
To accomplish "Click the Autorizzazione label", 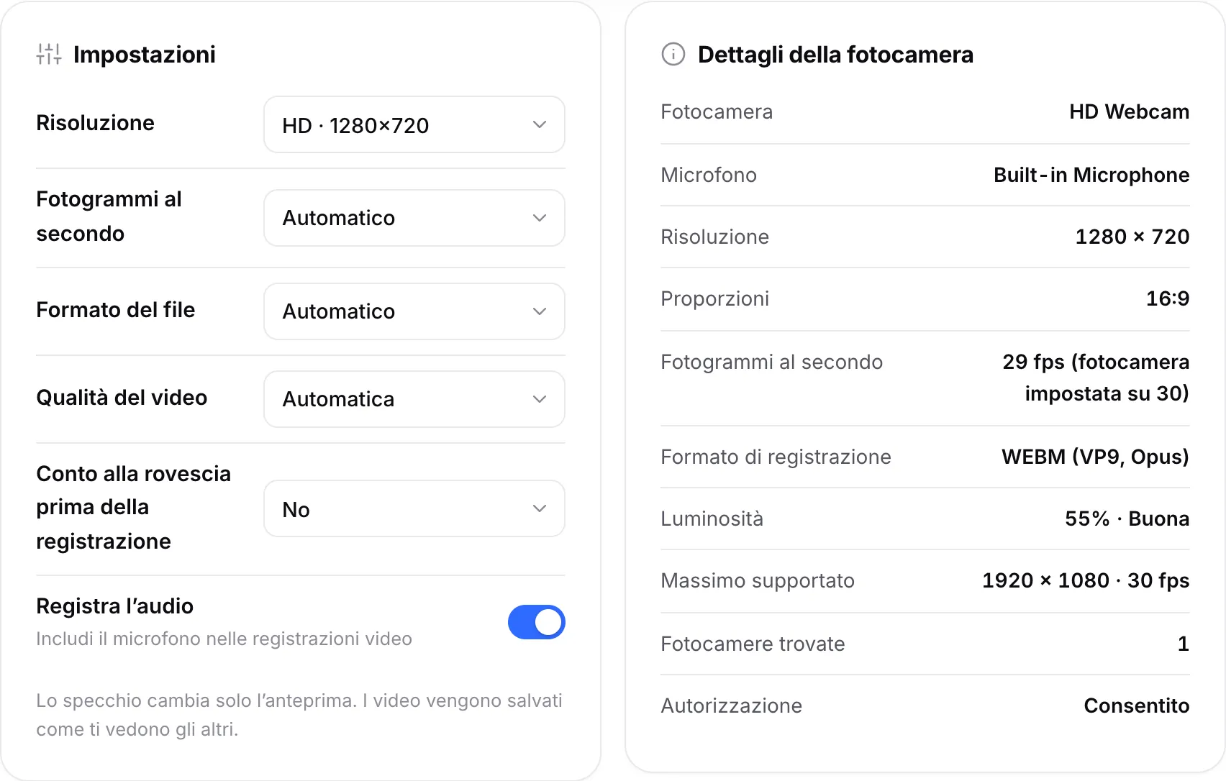I will (x=731, y=705).
